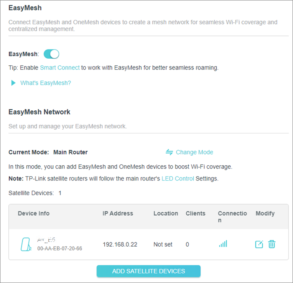293x283 pixels.
Task: Open the LED Control settings link
Action: click(178, 178)
